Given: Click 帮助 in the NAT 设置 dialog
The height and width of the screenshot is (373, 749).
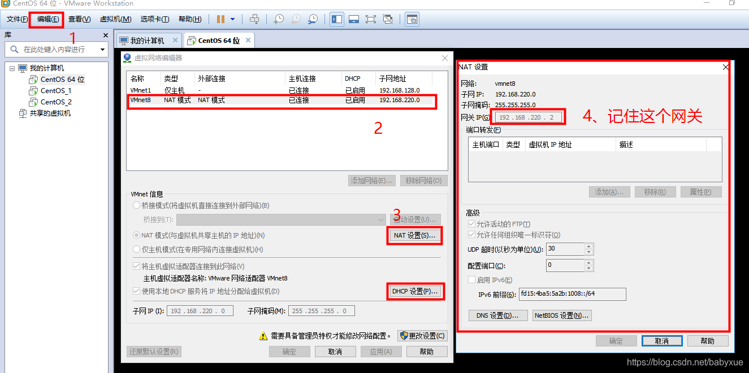Looking at the screenshot, I should [x=708, y=341].
